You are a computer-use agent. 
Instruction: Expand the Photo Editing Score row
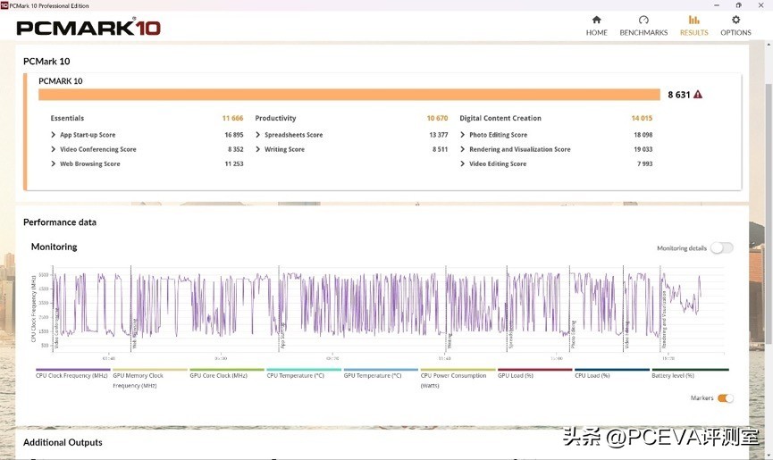tap(463, 135)
